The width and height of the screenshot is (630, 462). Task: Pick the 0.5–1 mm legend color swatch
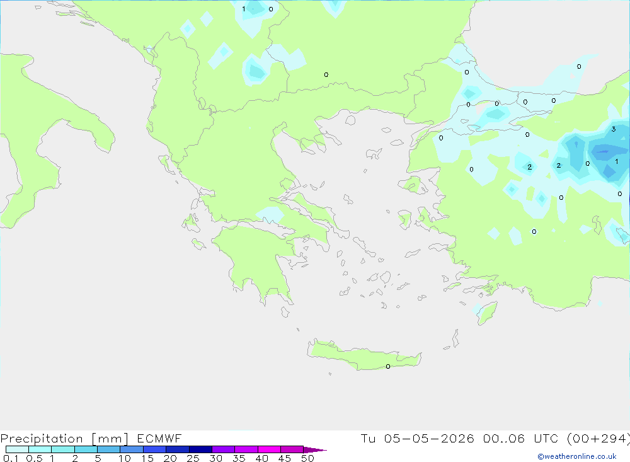tap(40, 449)
